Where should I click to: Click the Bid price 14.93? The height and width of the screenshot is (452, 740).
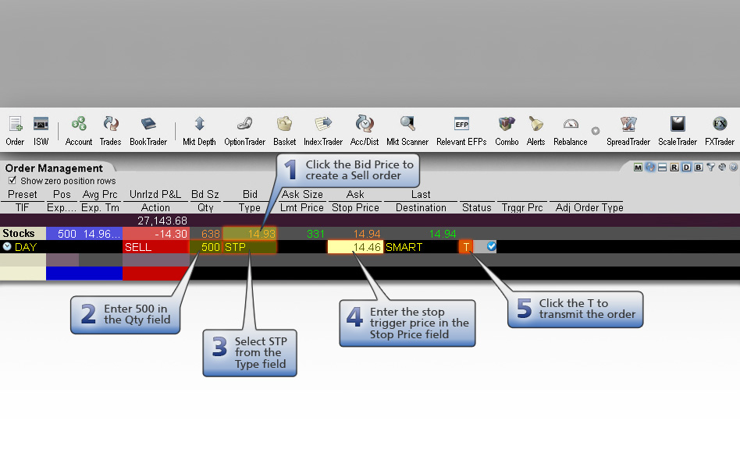click(x=250, y=234)
